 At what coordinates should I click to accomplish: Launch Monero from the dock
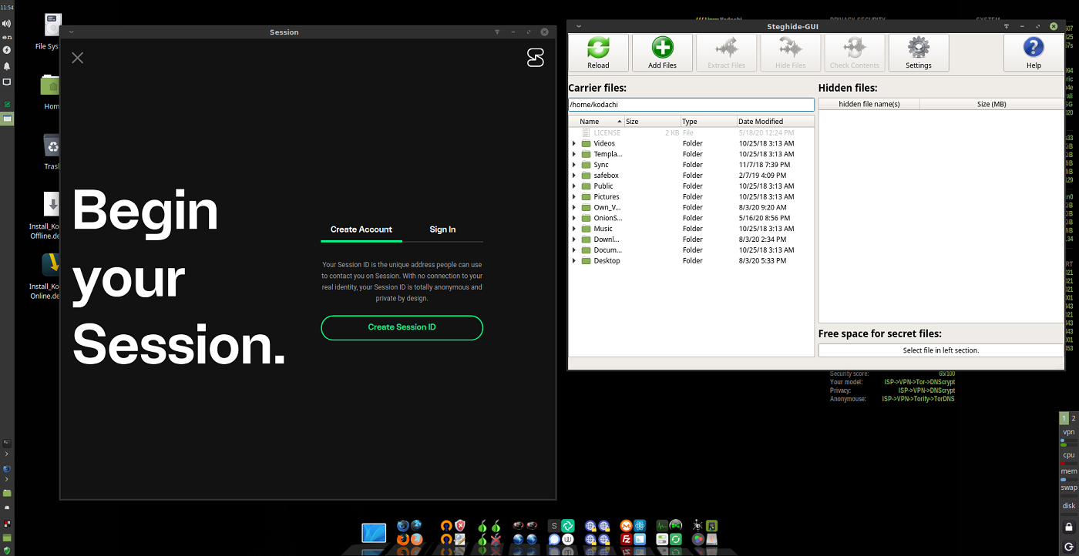(x=624, y=527)
